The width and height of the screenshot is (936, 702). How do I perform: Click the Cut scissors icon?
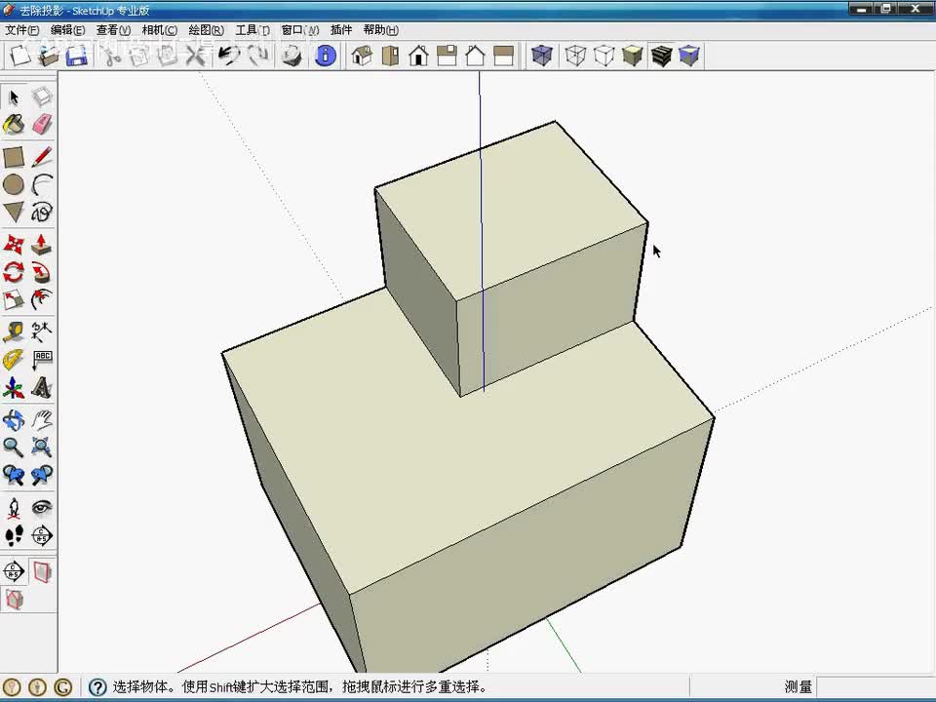coord(110,56)
